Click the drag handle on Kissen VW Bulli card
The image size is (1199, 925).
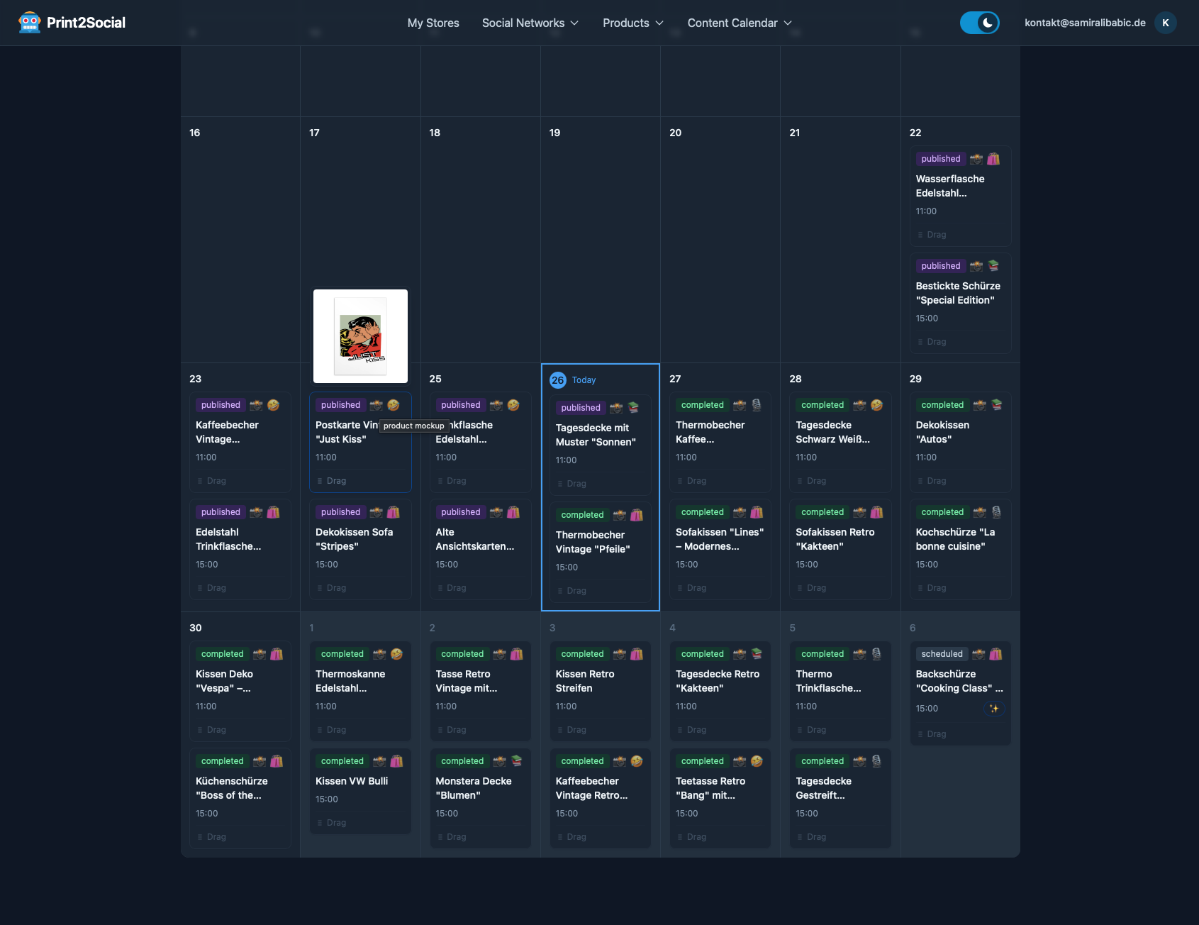click(x=333, y=822)
